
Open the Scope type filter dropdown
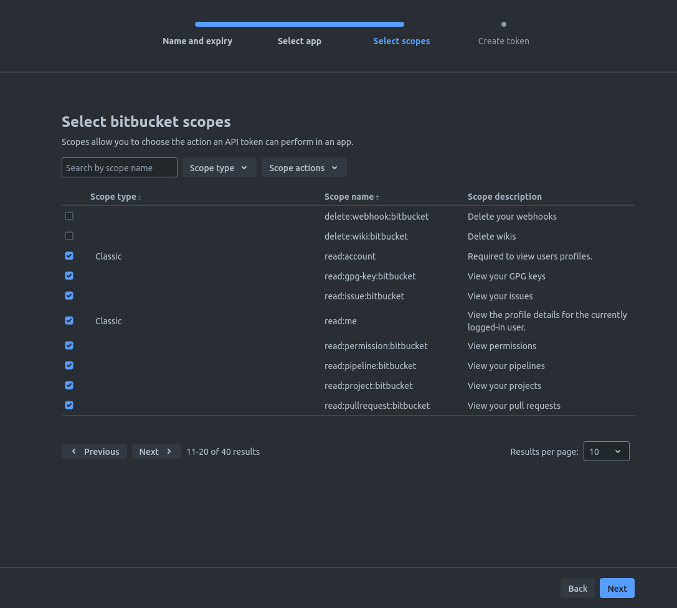click(x=219, y=167)
